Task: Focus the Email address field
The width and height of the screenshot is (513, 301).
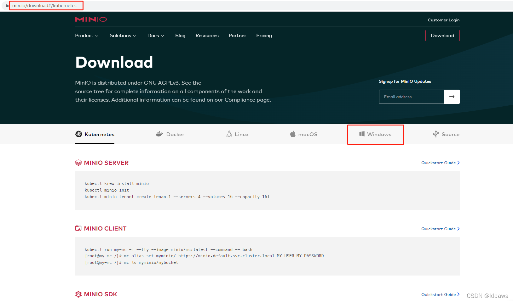Action: point(412,97)
